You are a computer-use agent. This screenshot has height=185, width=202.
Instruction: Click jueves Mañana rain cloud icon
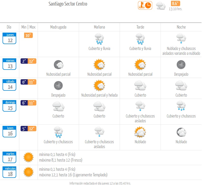[x=99, y=39]
